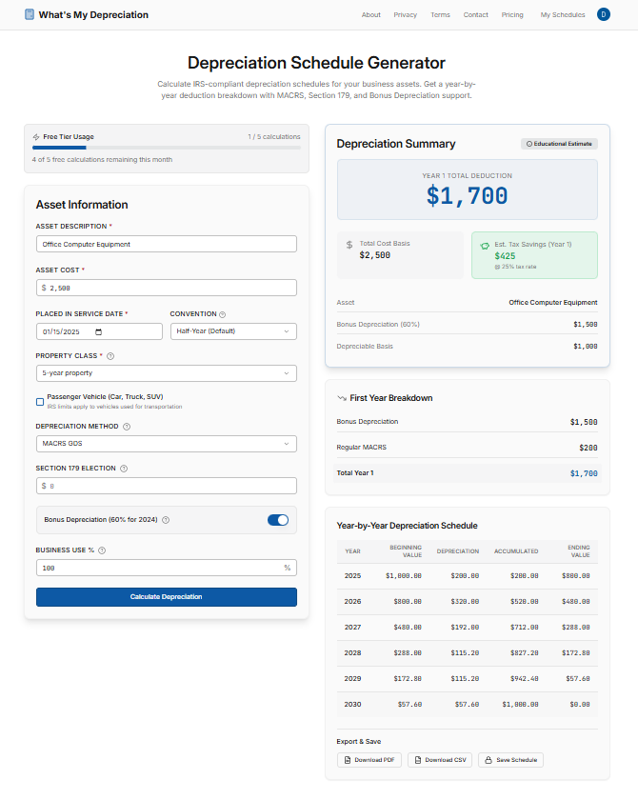Disable the Bonus Depreciation toggle
Viewport: 638px width, 800px height.
point(280,519)
